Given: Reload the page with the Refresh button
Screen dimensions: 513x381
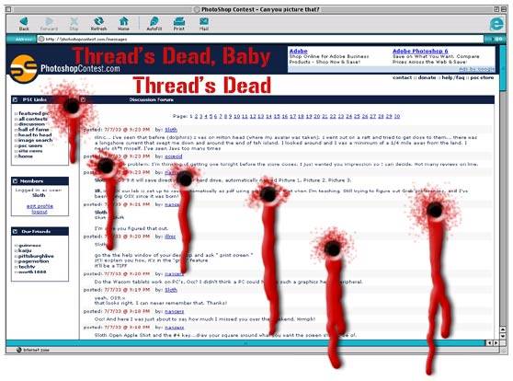Looking at the screenshot, I should point(98,24).
